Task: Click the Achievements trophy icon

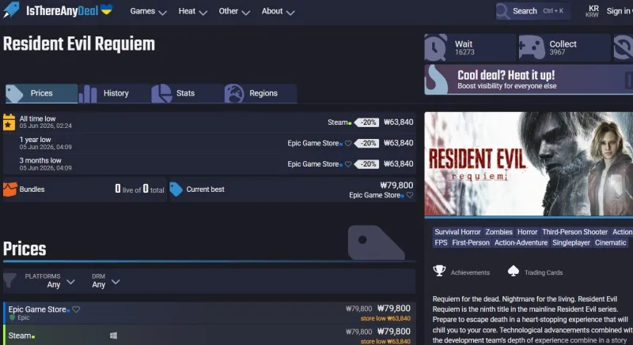Action: tap(439, 271)
